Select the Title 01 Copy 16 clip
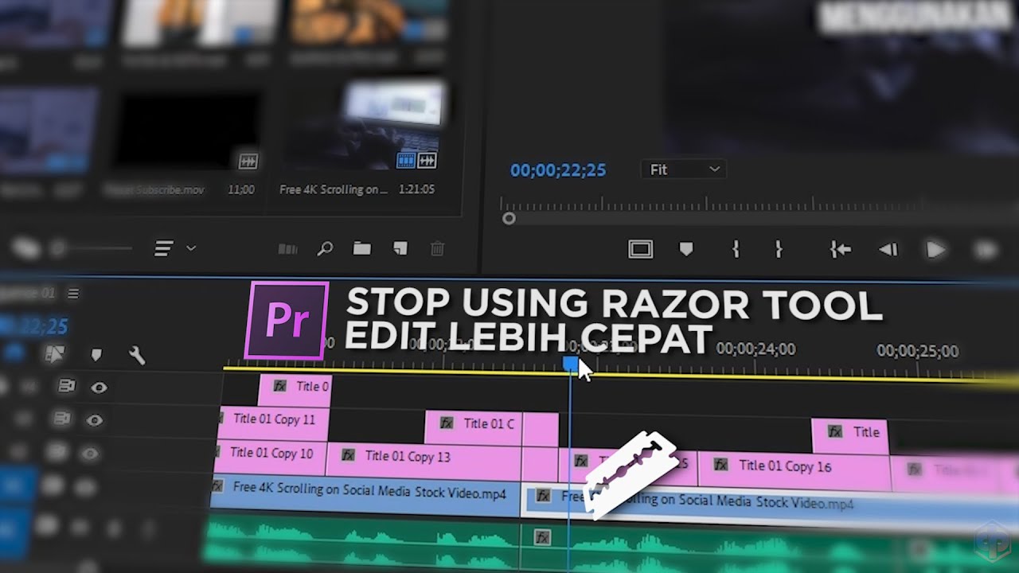Screen dimensions: 1019x573 794,472
